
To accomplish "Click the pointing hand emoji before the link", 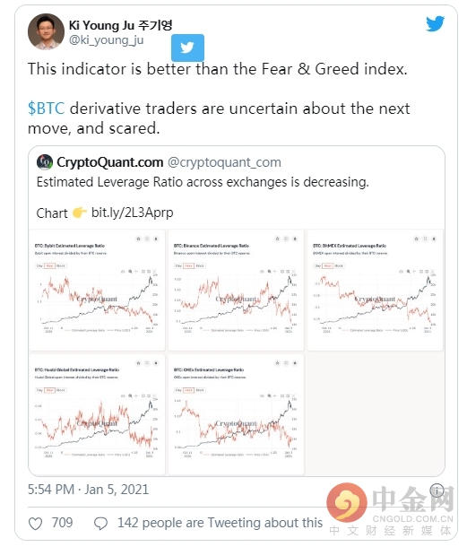I will click(80, 213).
